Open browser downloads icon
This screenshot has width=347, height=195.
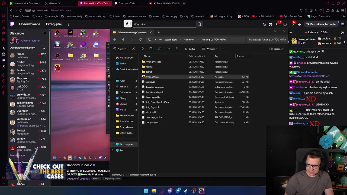(x=338, y=10)
